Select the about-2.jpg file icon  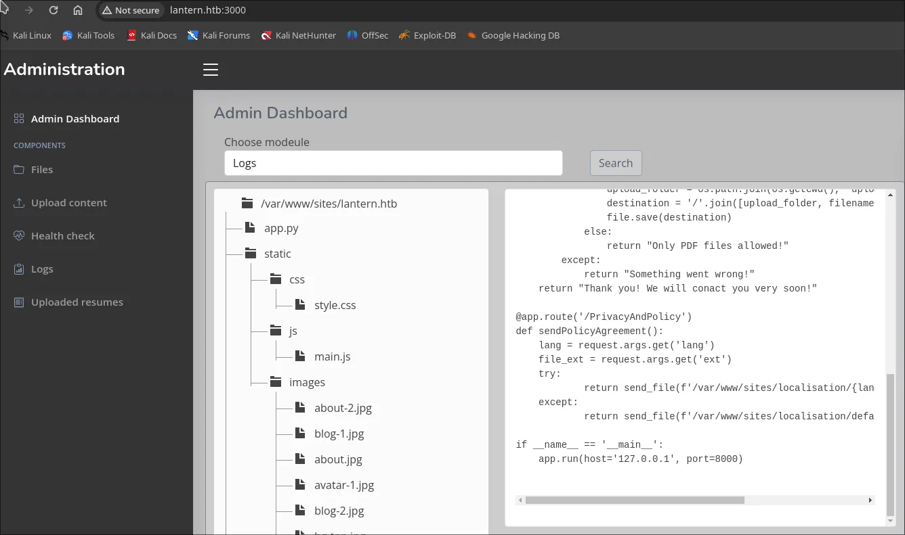[x=300, y=408]
